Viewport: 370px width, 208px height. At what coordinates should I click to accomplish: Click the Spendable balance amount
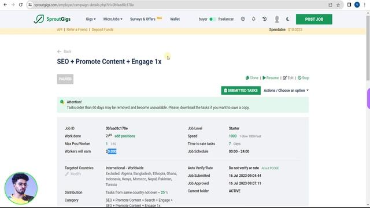click(295, 29)
